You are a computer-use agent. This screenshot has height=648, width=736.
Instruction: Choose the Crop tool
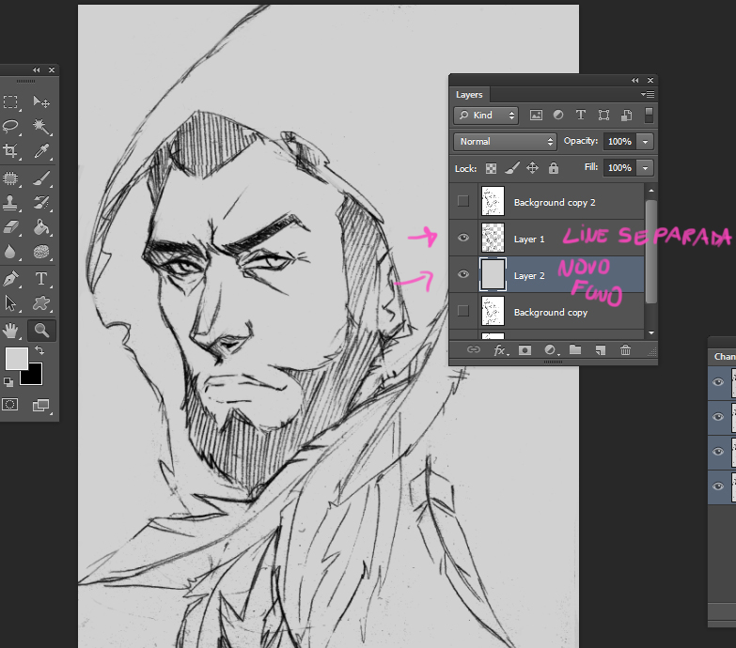coord(11,151)
